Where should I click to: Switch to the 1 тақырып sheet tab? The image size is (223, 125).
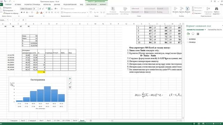tap(14, 120)
